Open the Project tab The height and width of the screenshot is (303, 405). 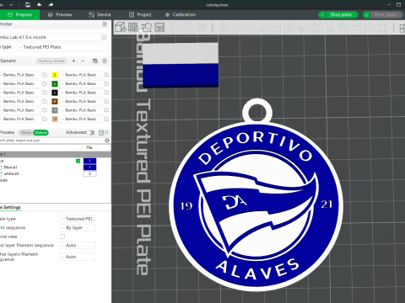click(x=140, y=14)
